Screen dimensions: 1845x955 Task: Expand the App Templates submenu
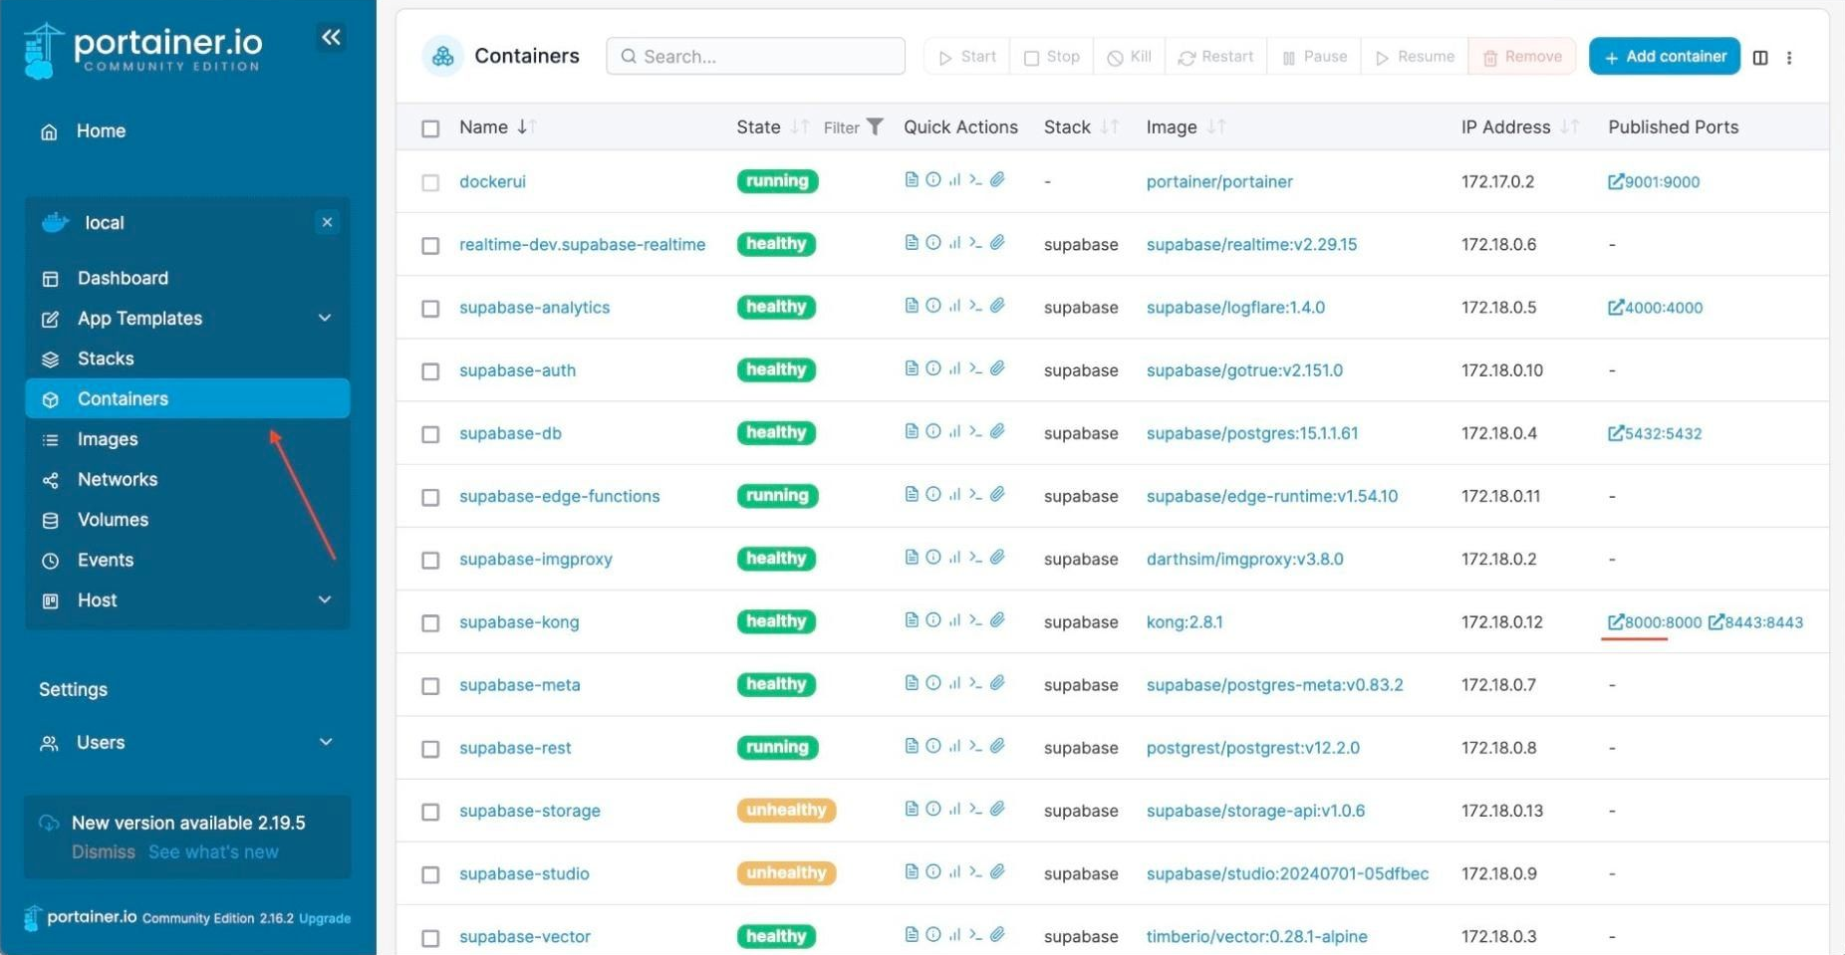tap(325, 318)
